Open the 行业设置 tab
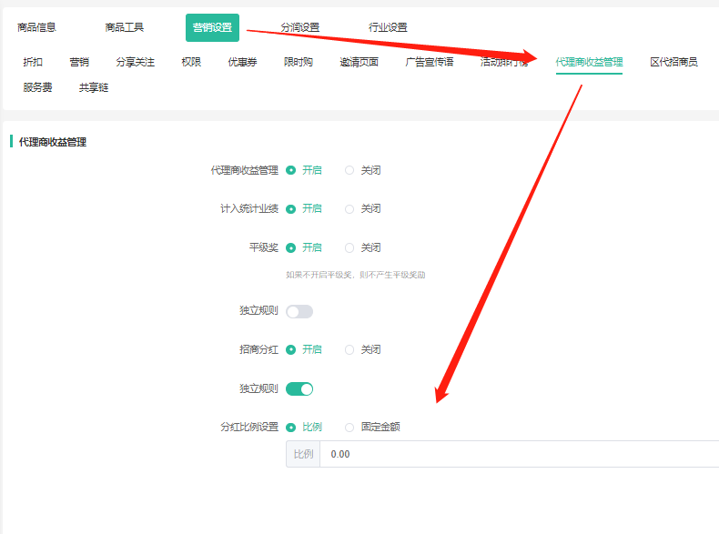719x534 pixels. [388, 27]
